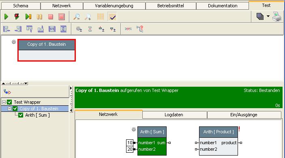
Task: Start the test with the green play icon
Action: (x=6, y=17)
